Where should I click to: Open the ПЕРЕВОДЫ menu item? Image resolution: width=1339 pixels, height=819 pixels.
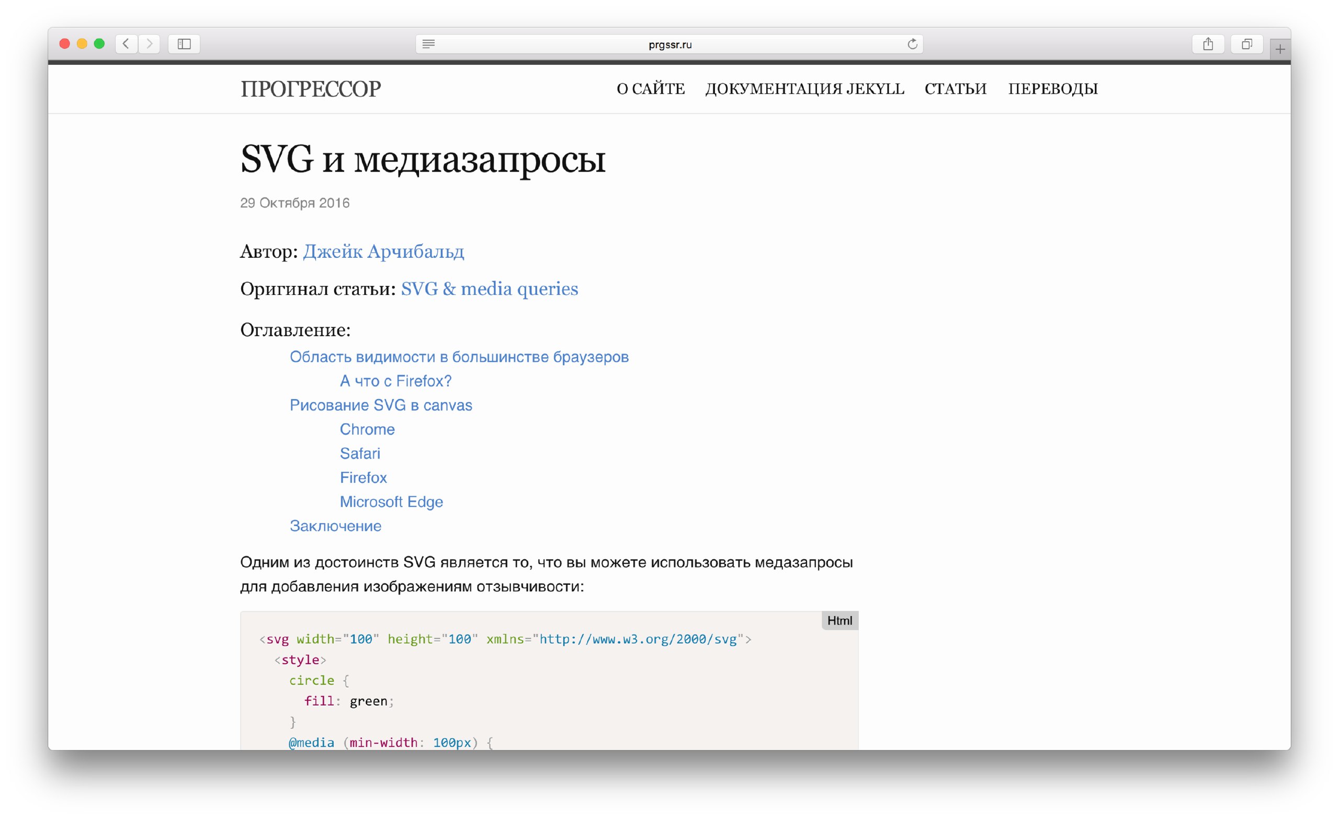coord(1053,88)
